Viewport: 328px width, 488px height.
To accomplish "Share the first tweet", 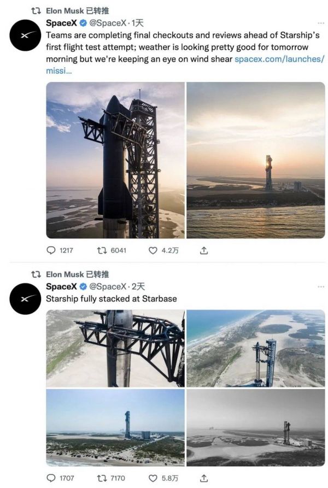I will pyautogui.click(x=203, y=250).
